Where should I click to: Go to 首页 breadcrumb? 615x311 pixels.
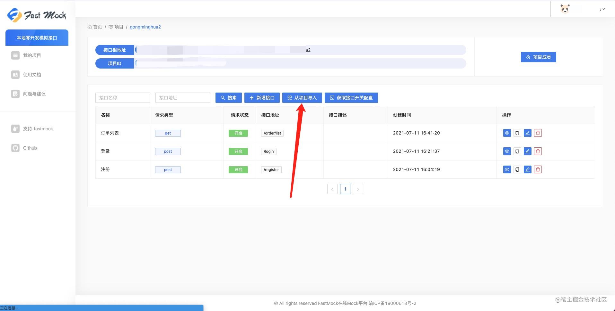[95, 27]
